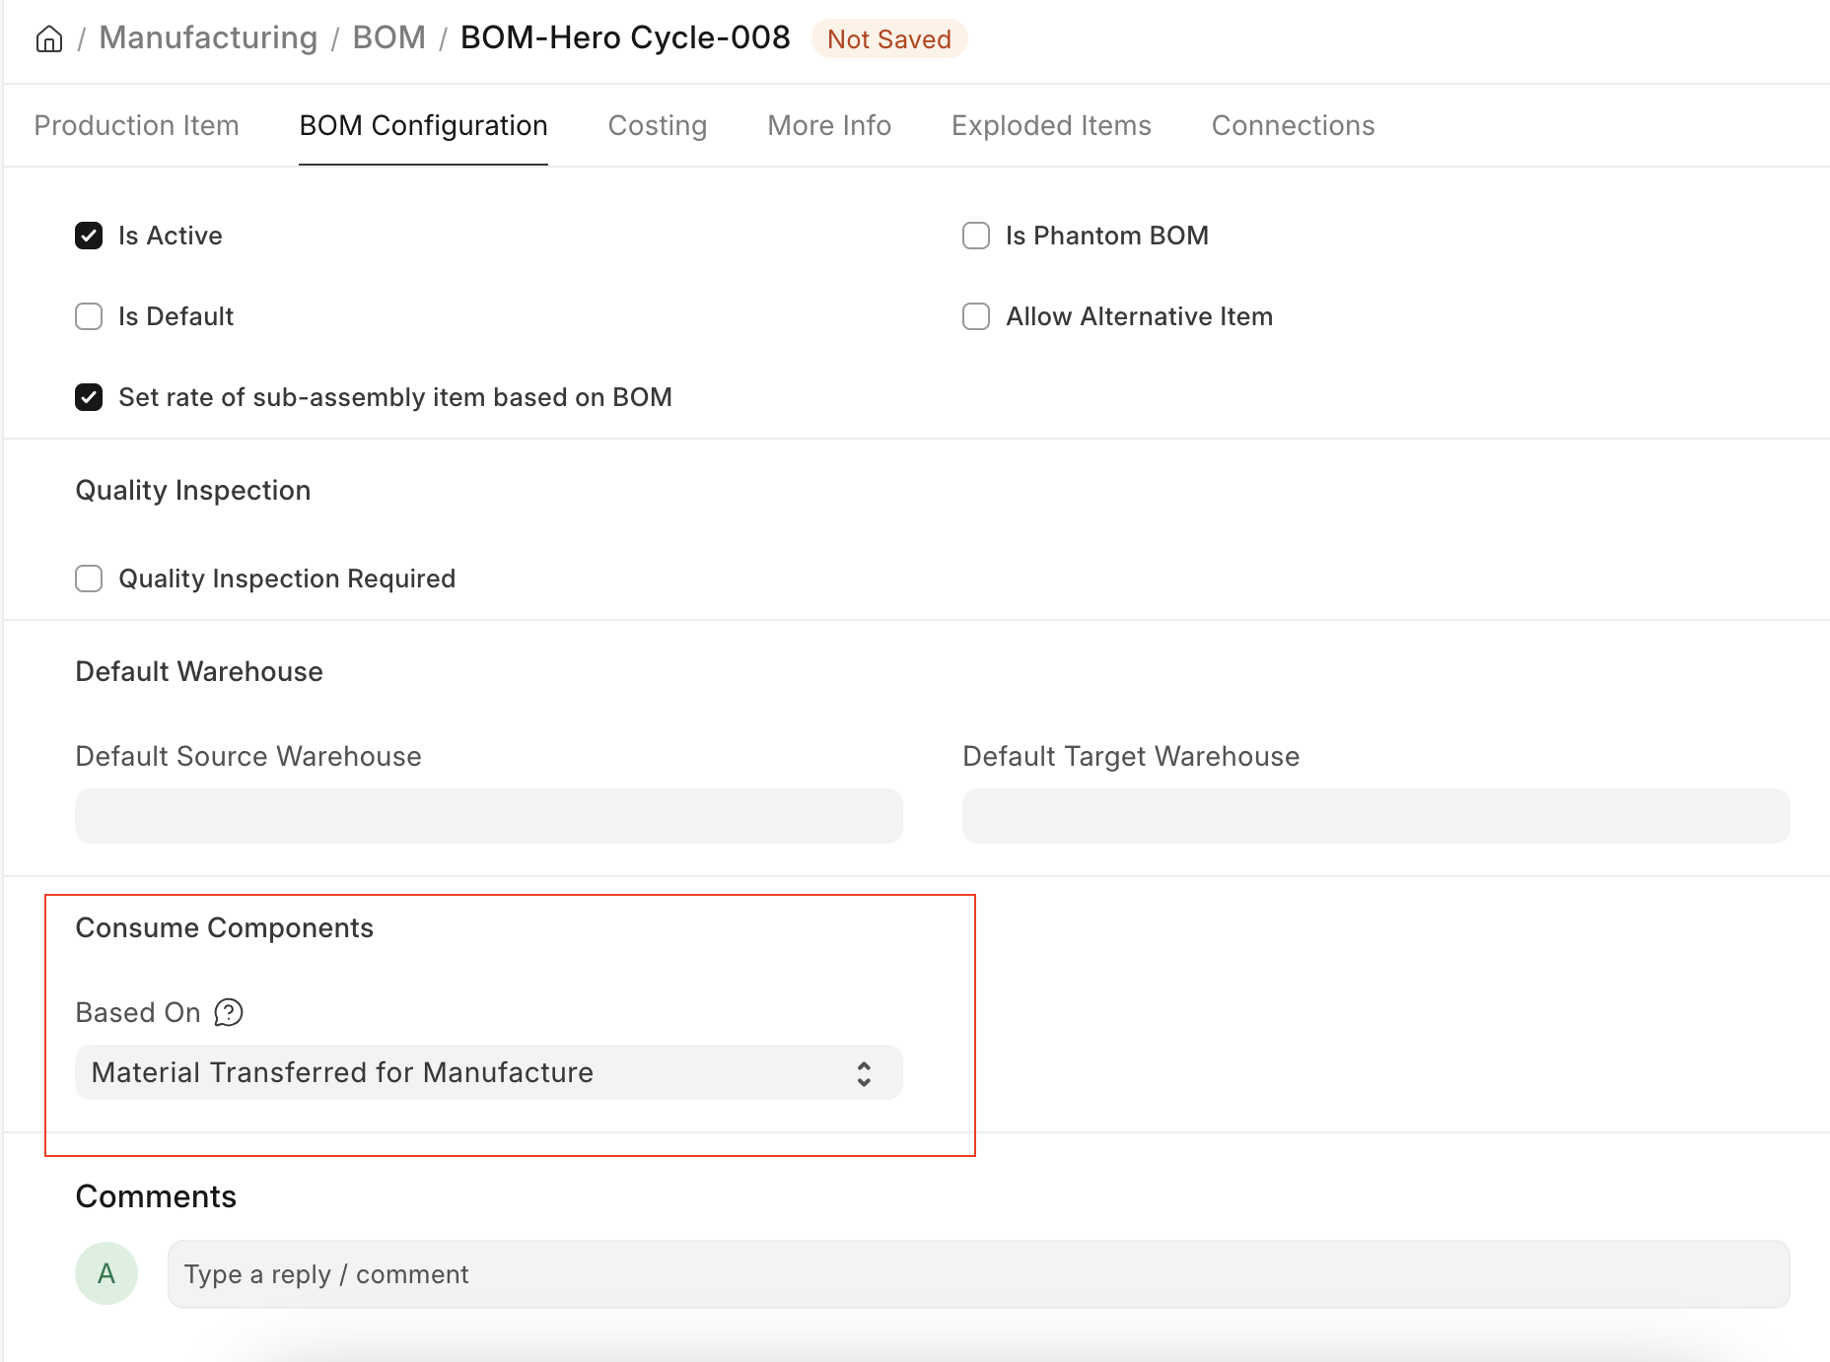The height and width of the screenshot is (1362, 1830).
Task: Tick Quality Inspection Required checkbox
Action: (89, 579)
